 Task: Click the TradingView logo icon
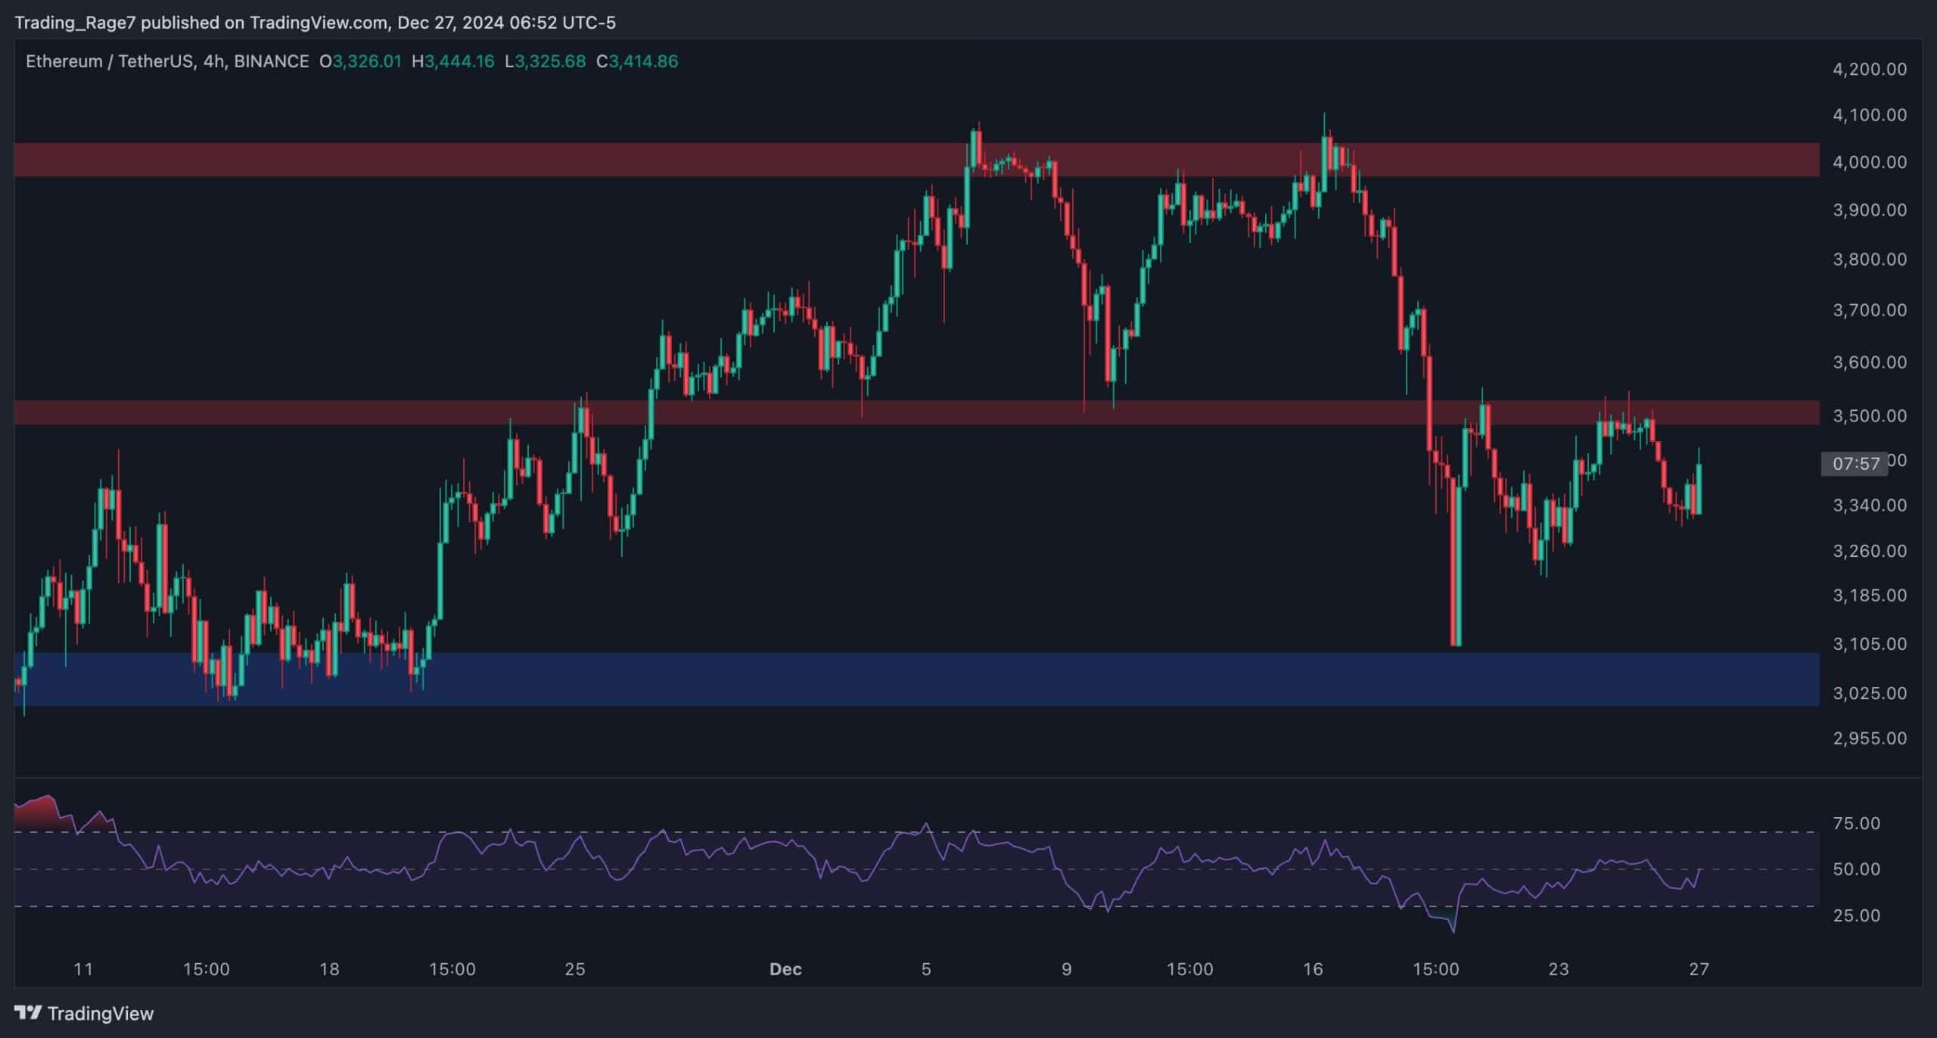coord(28,1012)
